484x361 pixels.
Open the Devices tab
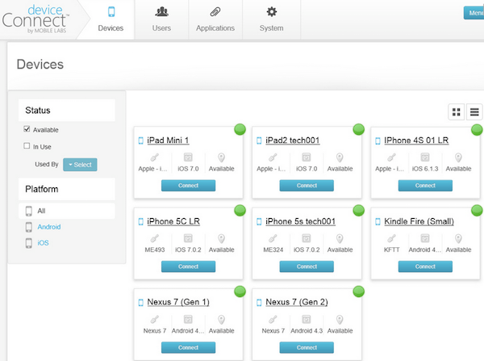tap(111, 19)
